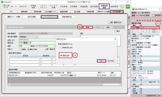This screenshot has height=97, width=162.
Task: Close the 福祉用具貸与リスト window
Action: [x=160, y=9]
